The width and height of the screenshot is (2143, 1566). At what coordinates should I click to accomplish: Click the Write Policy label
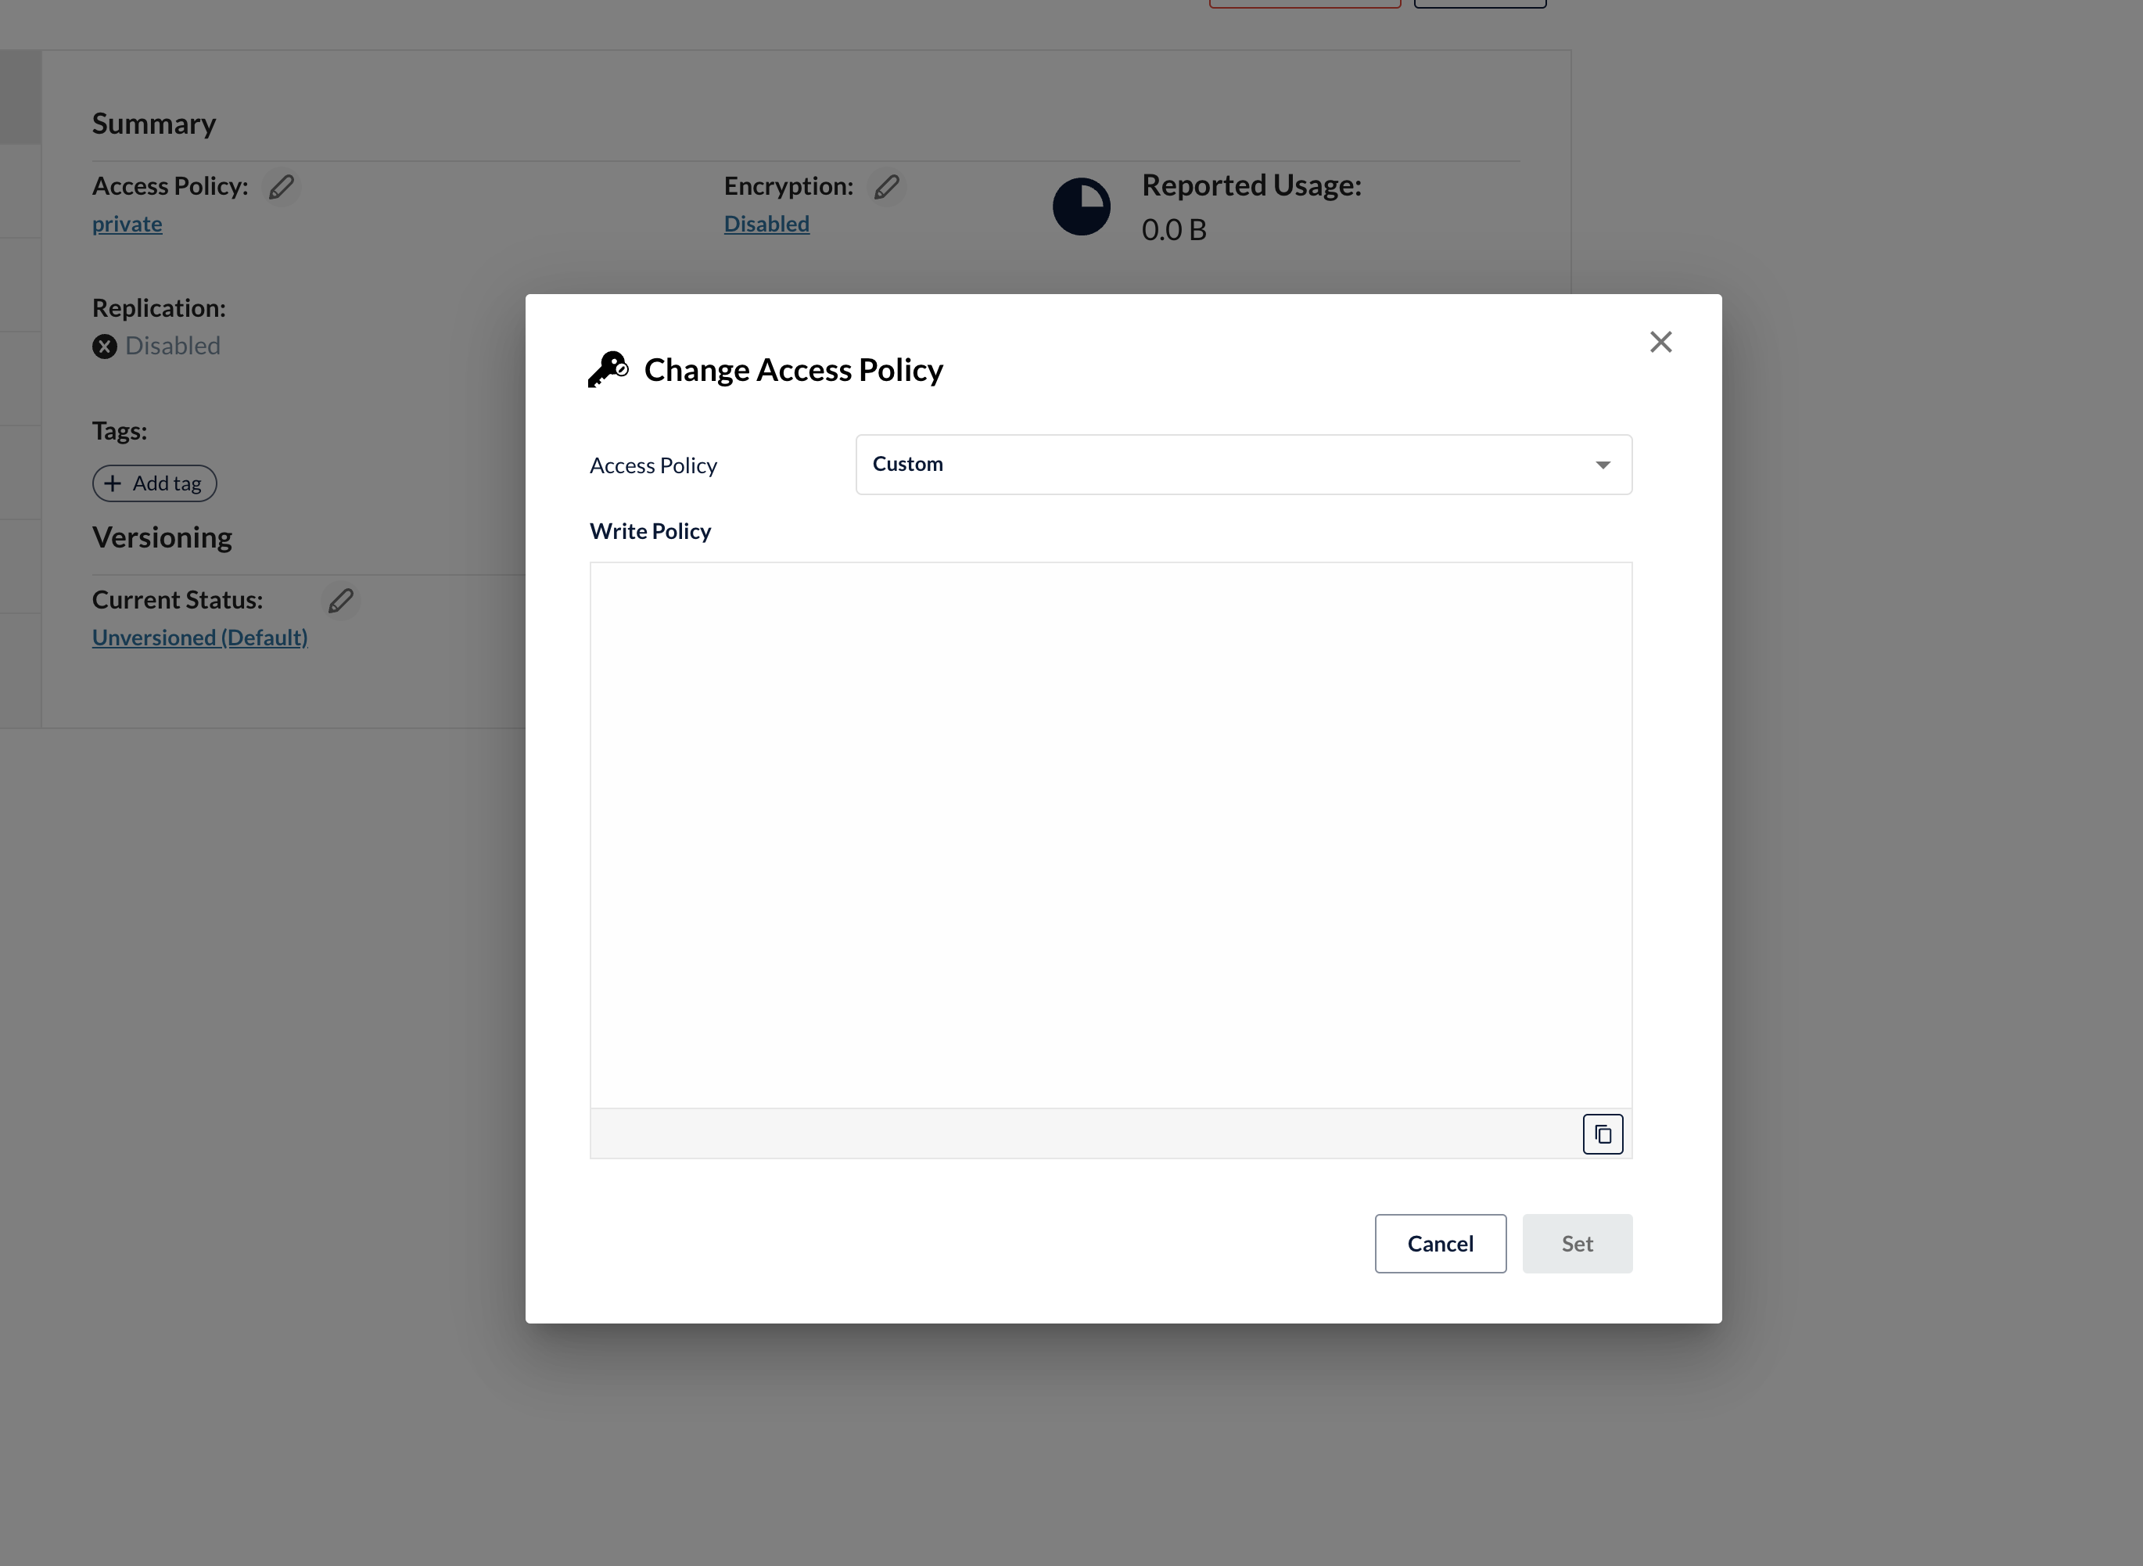point(650,531)
